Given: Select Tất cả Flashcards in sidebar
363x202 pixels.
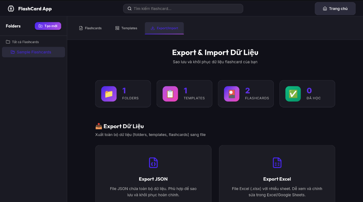Looking at the screenshot, I should pyautogui.click(x=25, y=42).
